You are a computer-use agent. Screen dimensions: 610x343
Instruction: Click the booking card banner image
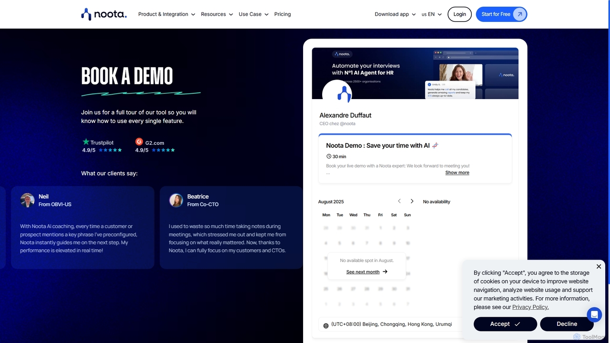[x=415, y=73]
